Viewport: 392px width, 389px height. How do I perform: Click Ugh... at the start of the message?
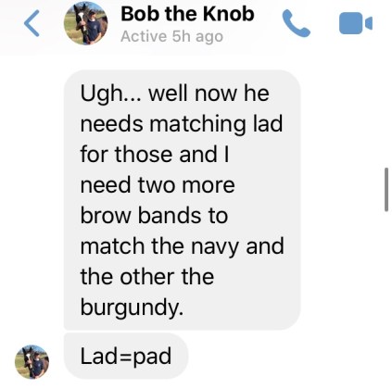[x=110, y=94]
